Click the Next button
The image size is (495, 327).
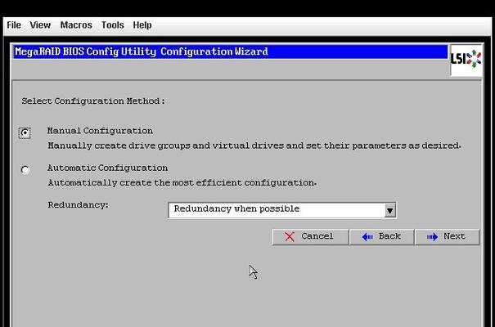click(x=447, y=237)
